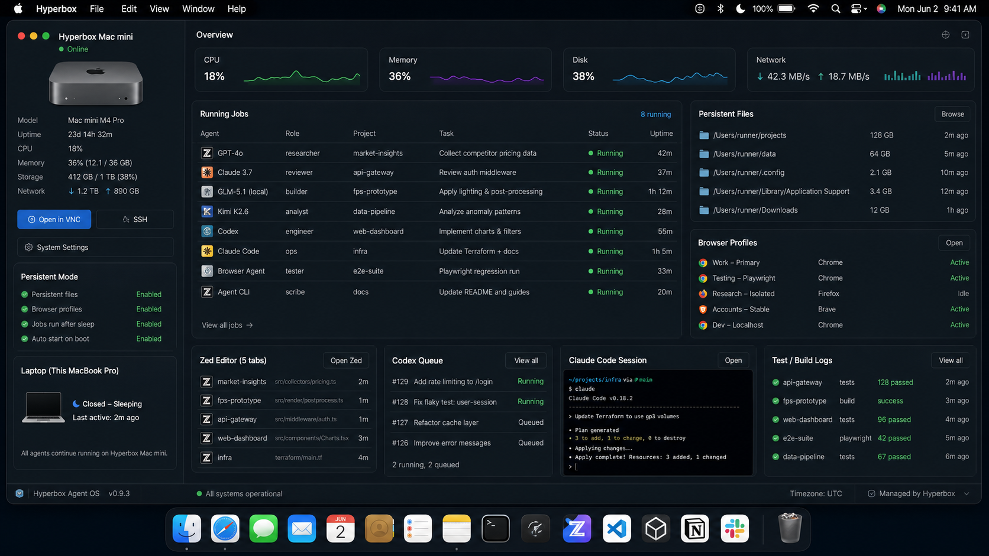Open Terminal from the Dock

pyautogui.click(x=496, y=529)
